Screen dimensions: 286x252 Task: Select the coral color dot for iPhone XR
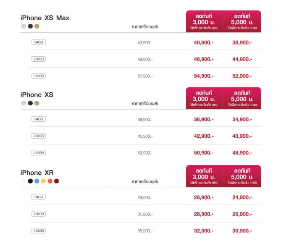[50, 181]
